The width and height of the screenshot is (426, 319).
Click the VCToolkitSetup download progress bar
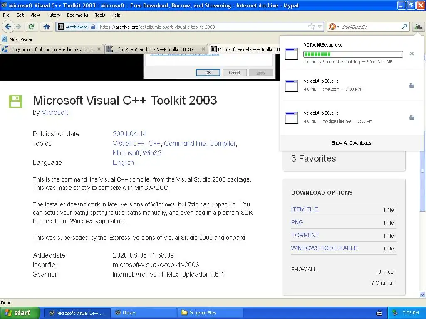[353, 54]
